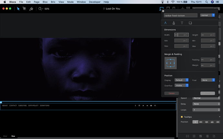Click the Width input field
Image resolution: width=223 pixels, height=139 pixels.
click(181, 35)
